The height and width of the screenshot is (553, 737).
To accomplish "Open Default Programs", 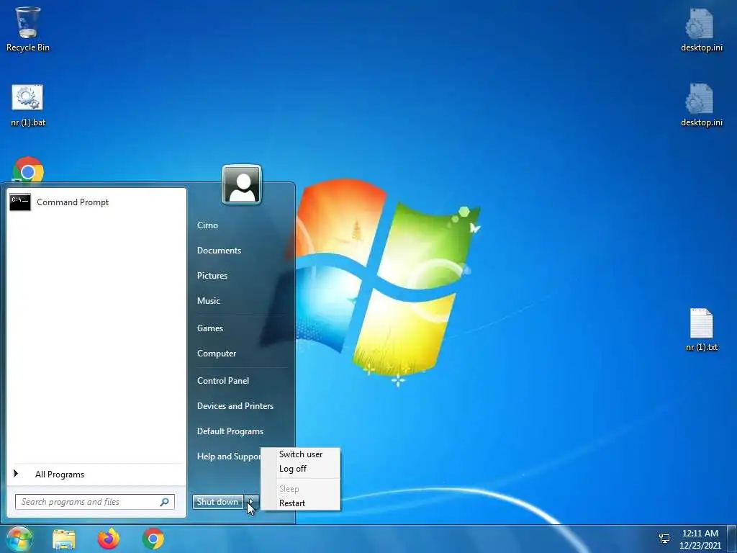I will 230,431.
